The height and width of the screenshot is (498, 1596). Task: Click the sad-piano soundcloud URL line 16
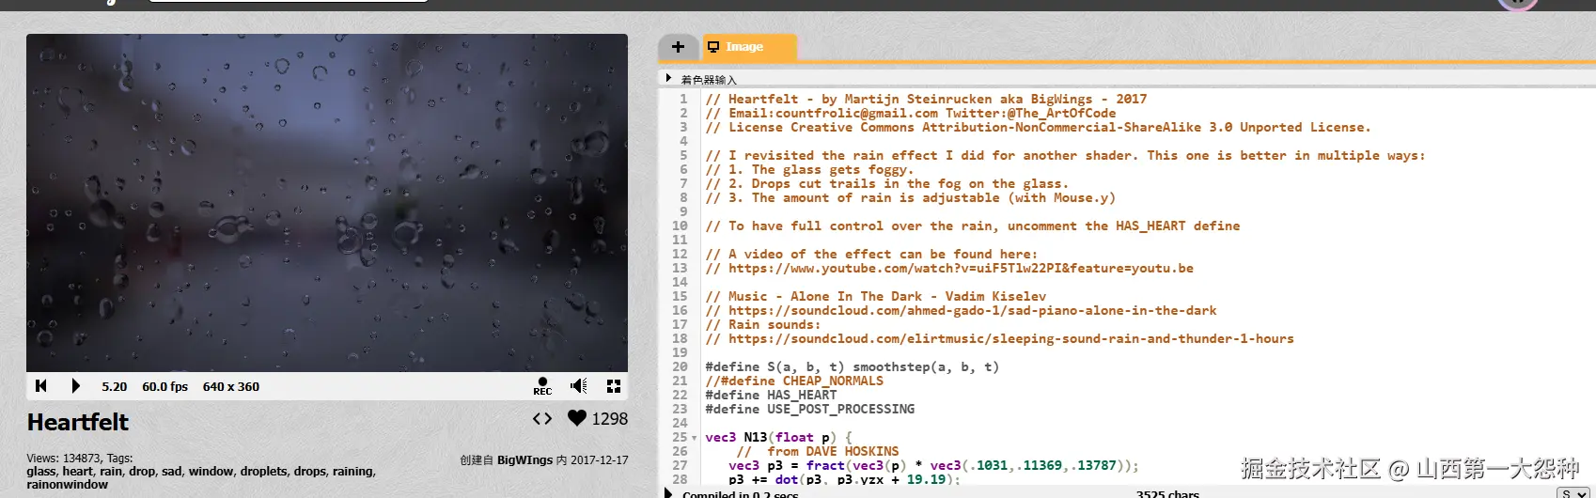point(972,310)
